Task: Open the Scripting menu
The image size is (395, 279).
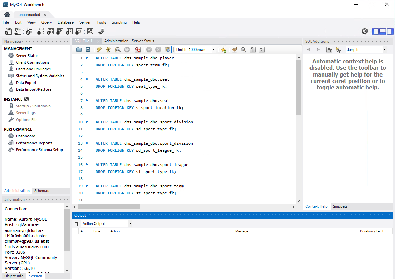Action: pyautogui.click(x=119, y=22)
